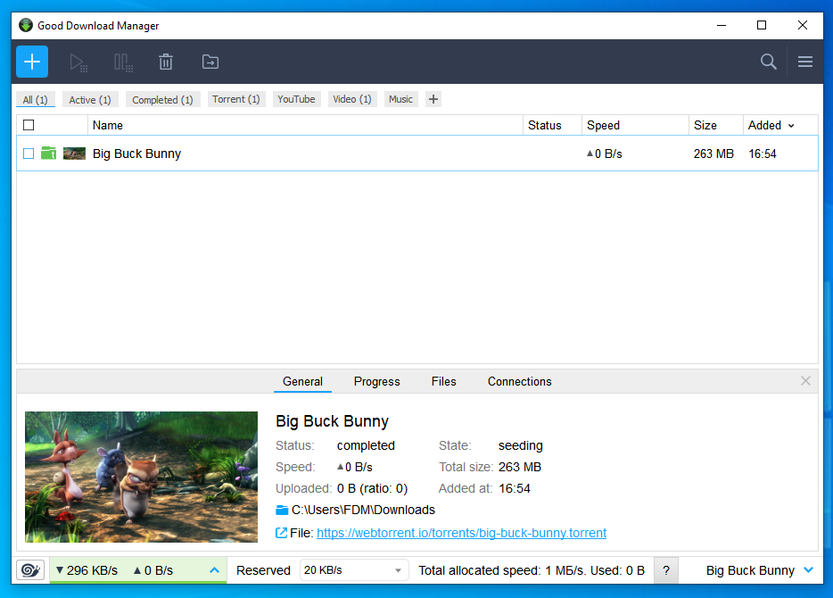The height and width of the screenshot is (598, 833).
Task: Pause downloads with the pause icon
Action: [122, 62]
